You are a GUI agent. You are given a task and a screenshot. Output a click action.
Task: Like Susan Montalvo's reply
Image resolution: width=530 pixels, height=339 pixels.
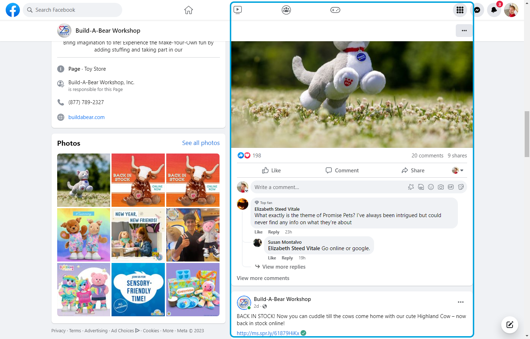272,258
